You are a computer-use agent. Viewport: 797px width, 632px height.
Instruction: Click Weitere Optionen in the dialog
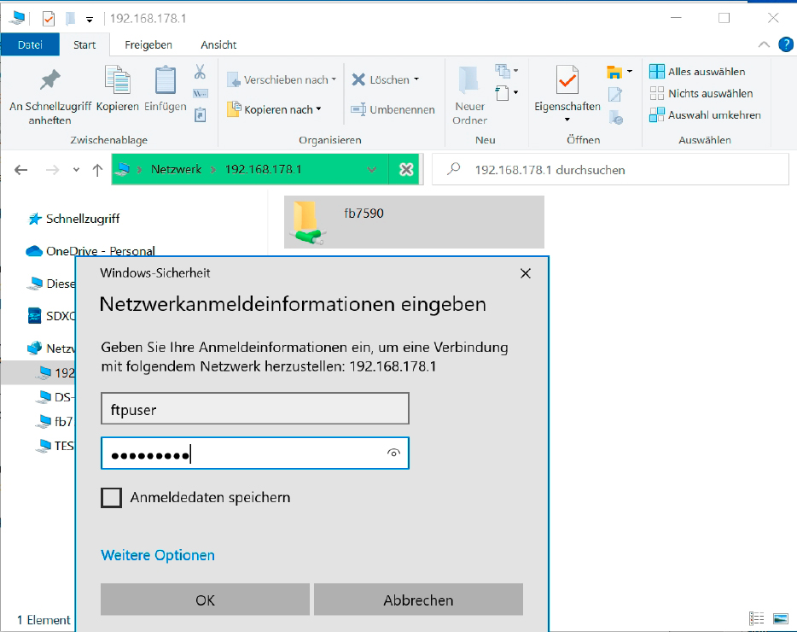coord(157,555)
